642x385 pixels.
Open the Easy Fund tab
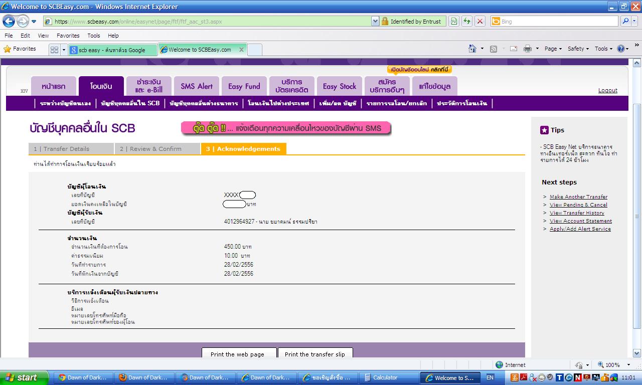pos(244,86)
